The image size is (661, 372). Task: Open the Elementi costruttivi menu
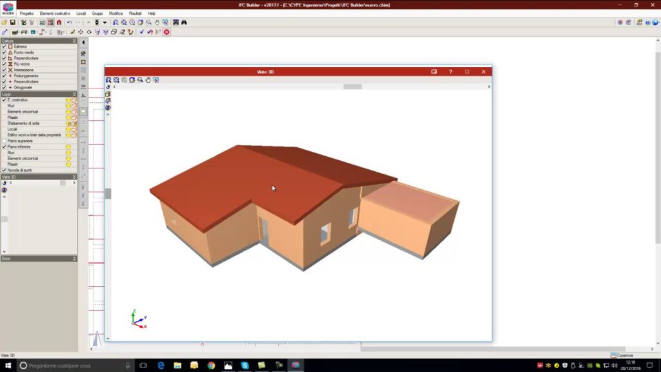[55, 13]
